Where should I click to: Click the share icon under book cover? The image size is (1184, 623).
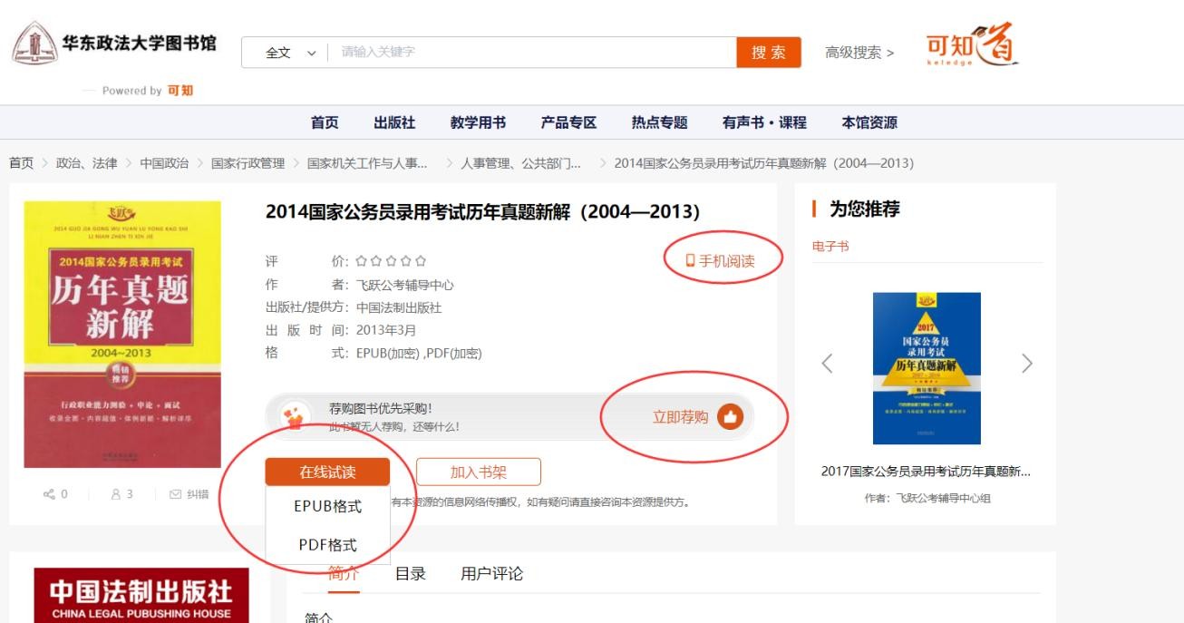(49, 494)
